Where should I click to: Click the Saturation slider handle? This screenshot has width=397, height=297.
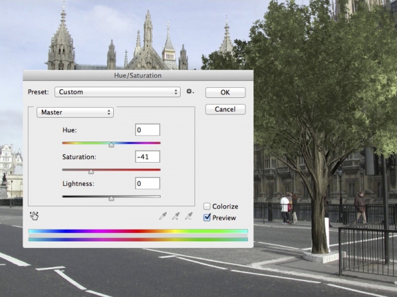[x=91, y=171]
